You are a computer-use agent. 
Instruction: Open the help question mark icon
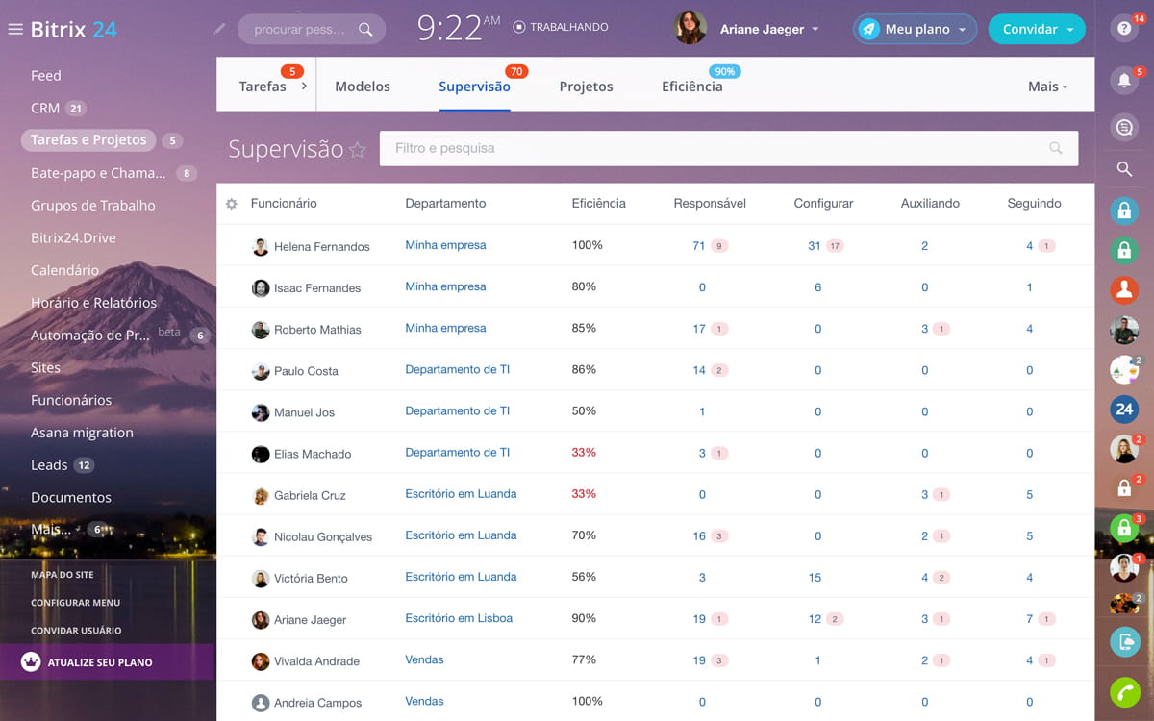(1123, 29)
